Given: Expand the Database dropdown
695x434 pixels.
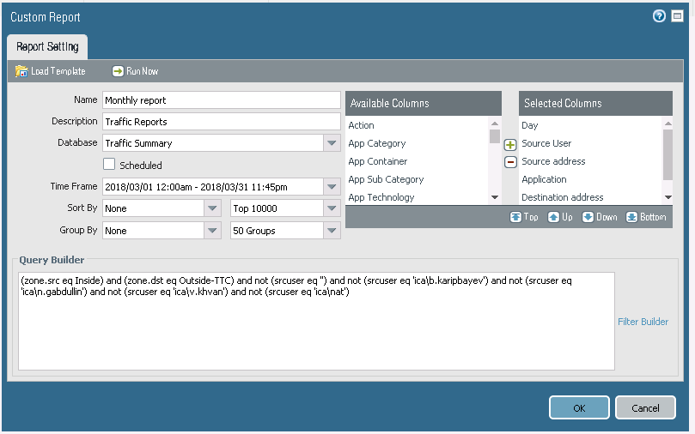Looking at the screenshot, I should click(332, 143).
